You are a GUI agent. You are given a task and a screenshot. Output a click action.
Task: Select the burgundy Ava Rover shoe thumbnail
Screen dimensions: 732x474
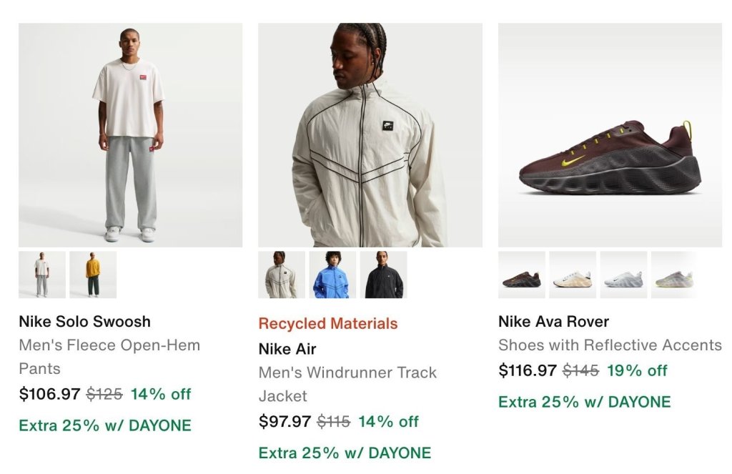(x=521, y=275)
